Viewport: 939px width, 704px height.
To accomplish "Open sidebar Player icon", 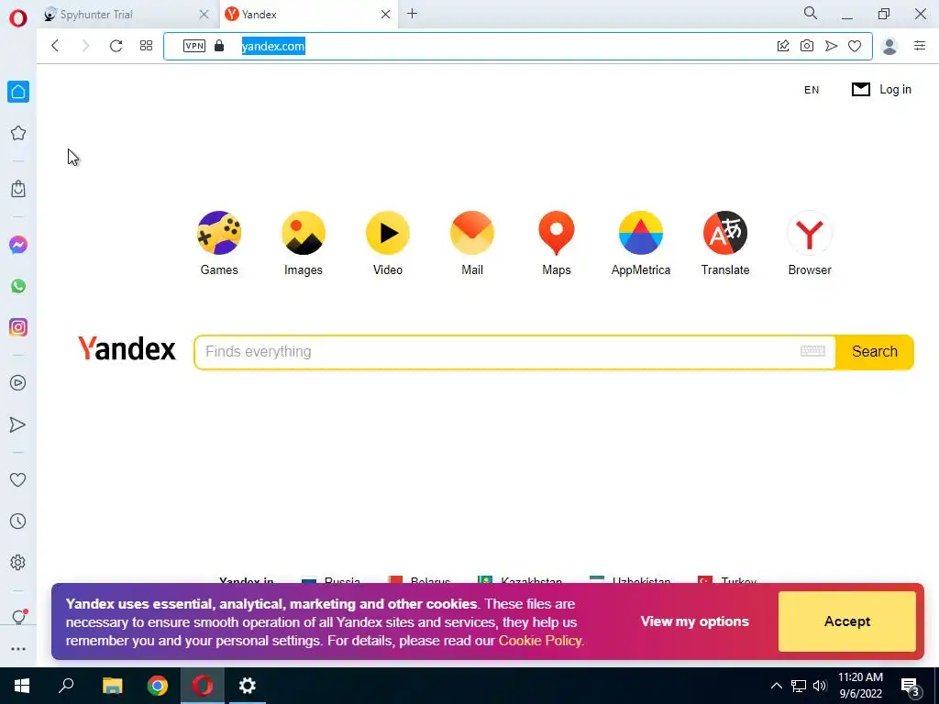I will [x=18, y=383].
